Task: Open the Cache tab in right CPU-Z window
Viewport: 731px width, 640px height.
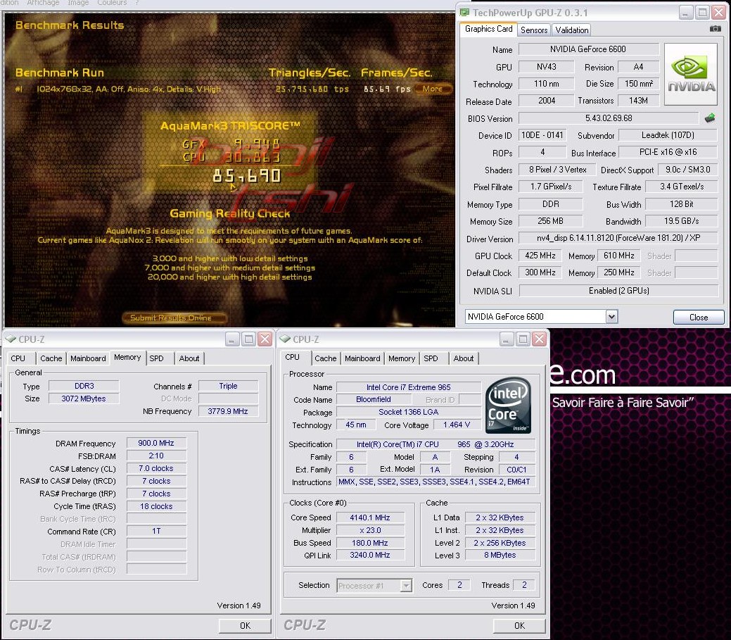Action: (x=326, y=358)
